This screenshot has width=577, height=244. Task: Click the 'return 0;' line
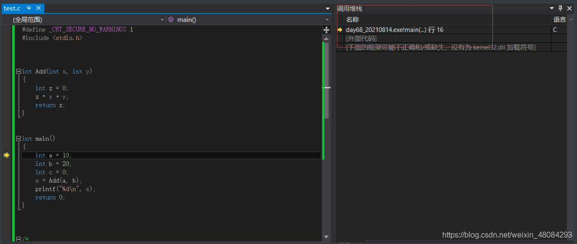[x=50, y=197]
